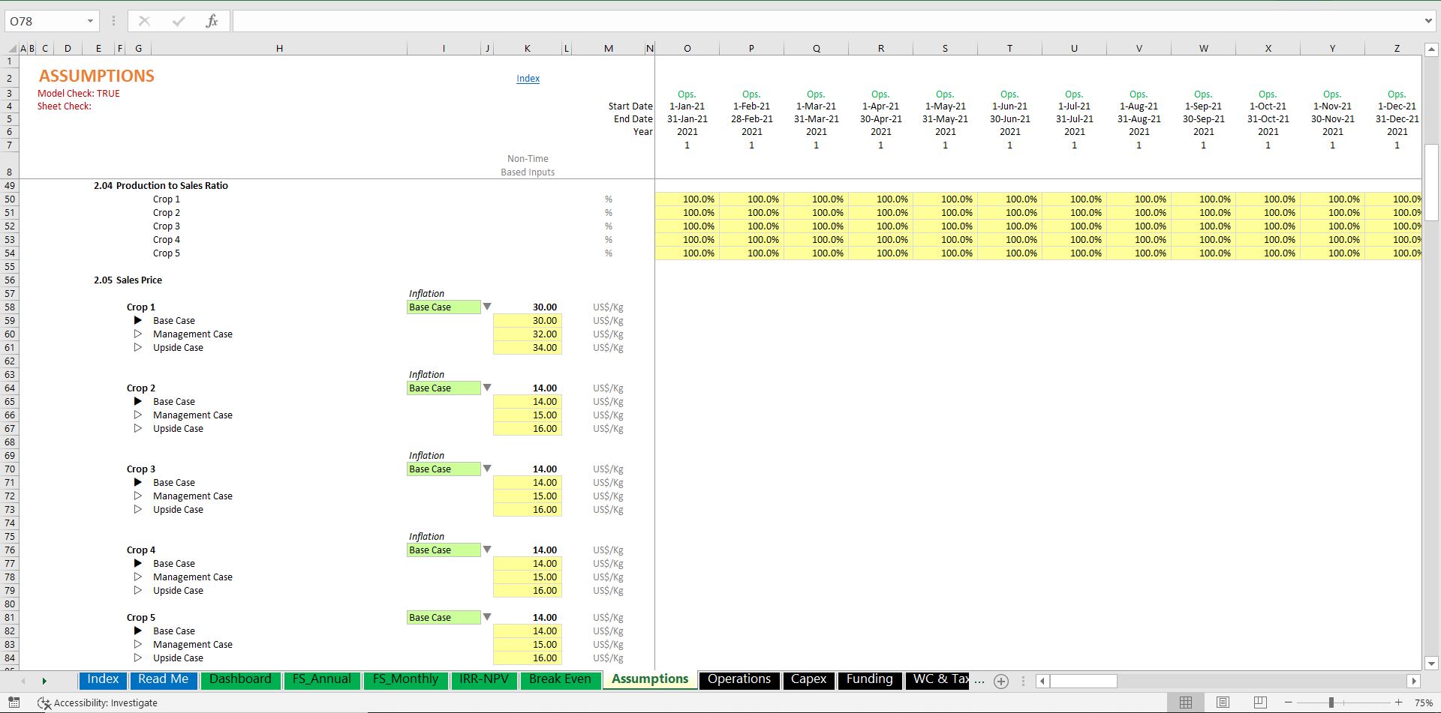Switch to Page Break Preview icon
1441x713 pixels.
coord(1260,703)
